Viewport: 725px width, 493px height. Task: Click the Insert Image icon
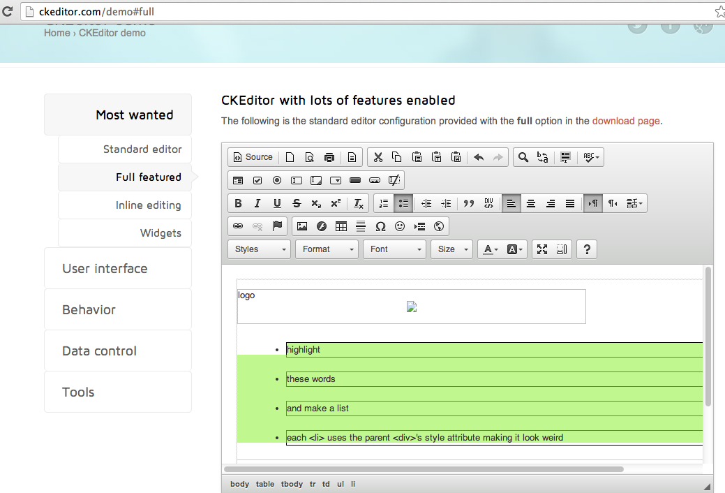click(302, 226)
